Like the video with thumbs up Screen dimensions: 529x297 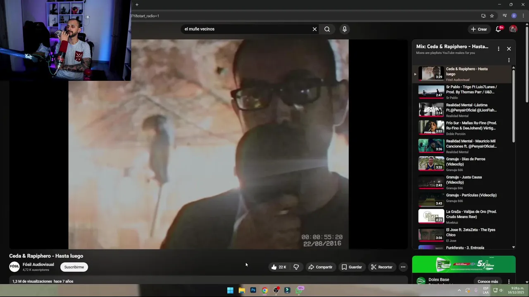click(x=279, y=267)
